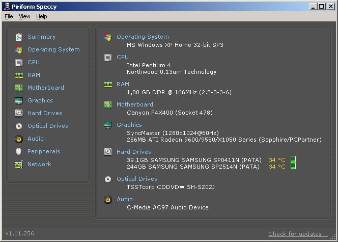Select Operating System in the sidebar list
The height and width of the screenshot is (242, 338).
click(x=53, y=49)
